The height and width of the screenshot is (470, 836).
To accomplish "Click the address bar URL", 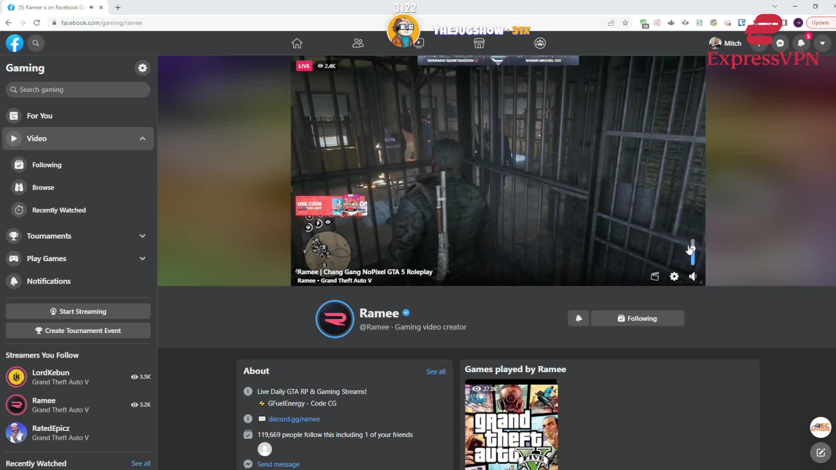I will [102, 22].
